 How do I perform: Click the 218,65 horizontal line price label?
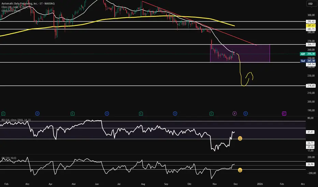[x=311, y=86]
